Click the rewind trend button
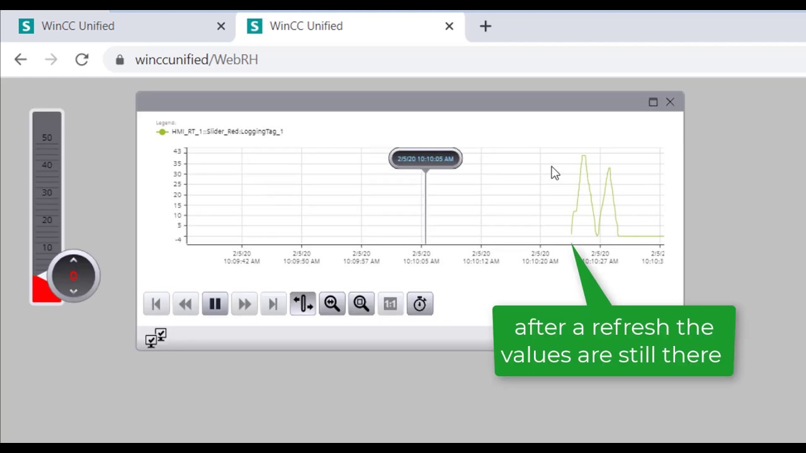Screen dimensions: 806x453 tap(185, 304)
